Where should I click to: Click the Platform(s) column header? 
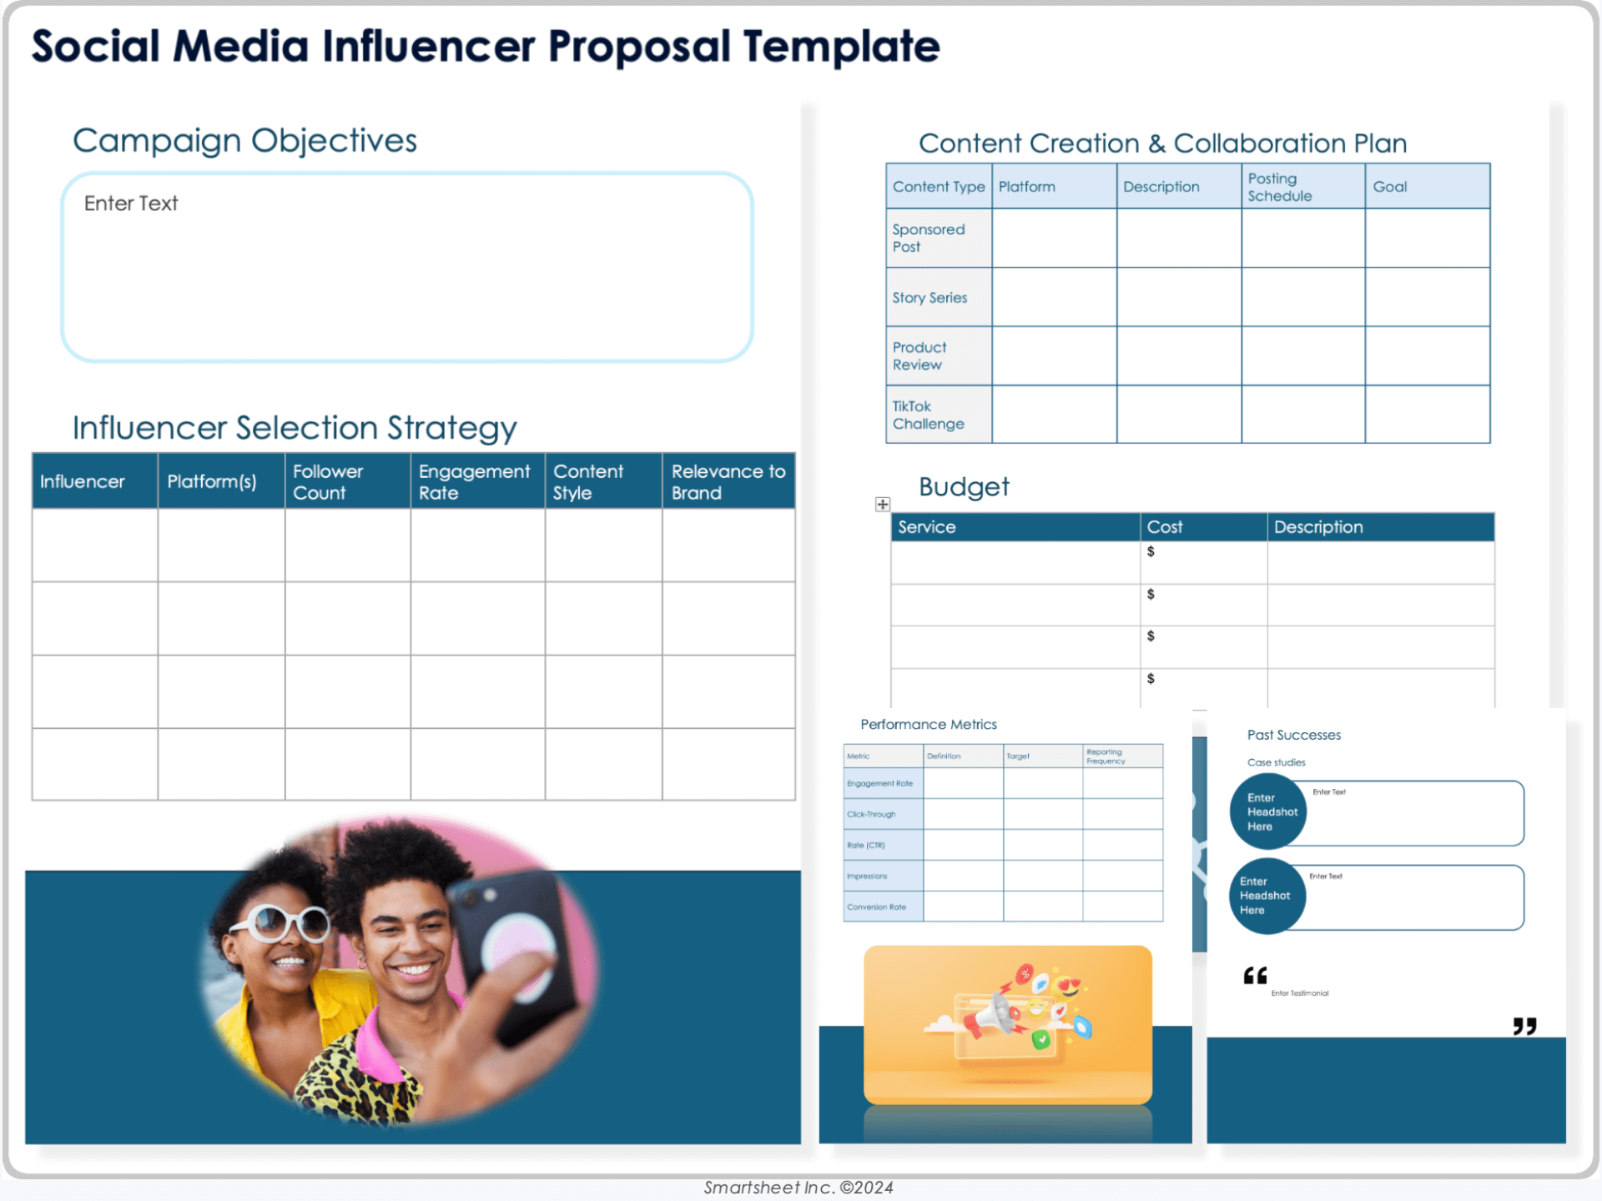[221, 481]
